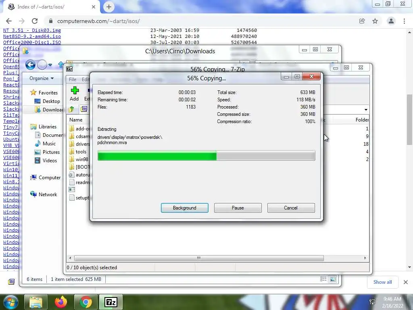Click the Name column header in 7-Zip

click(76, 119)
